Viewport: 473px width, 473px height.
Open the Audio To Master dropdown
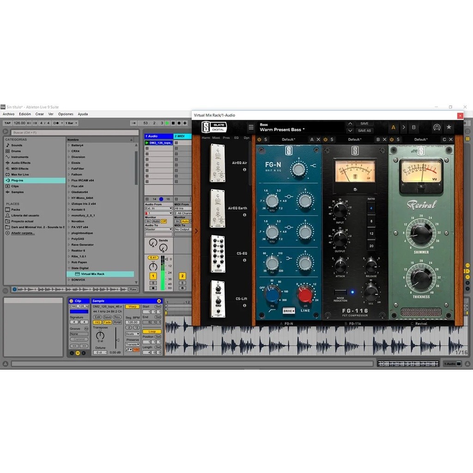(x=158, y=229)
